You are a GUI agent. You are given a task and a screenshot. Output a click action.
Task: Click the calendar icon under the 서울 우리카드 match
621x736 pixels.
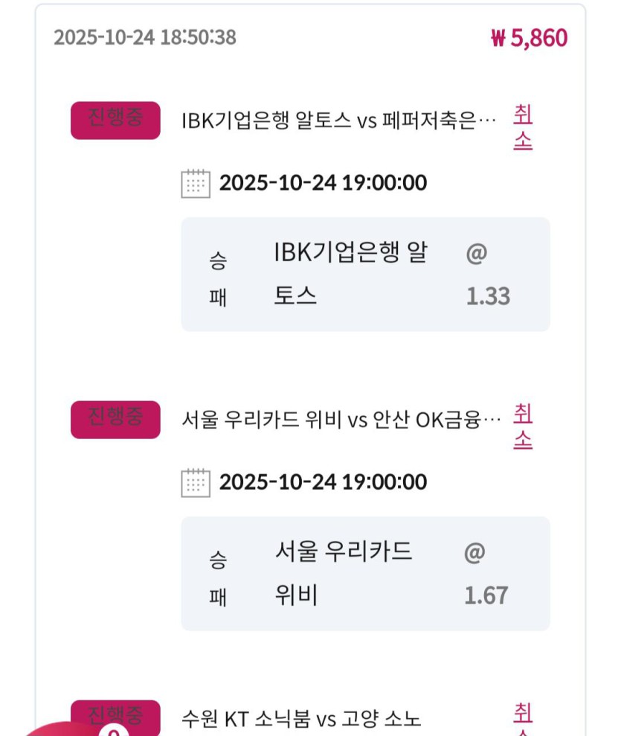[196, 482]
